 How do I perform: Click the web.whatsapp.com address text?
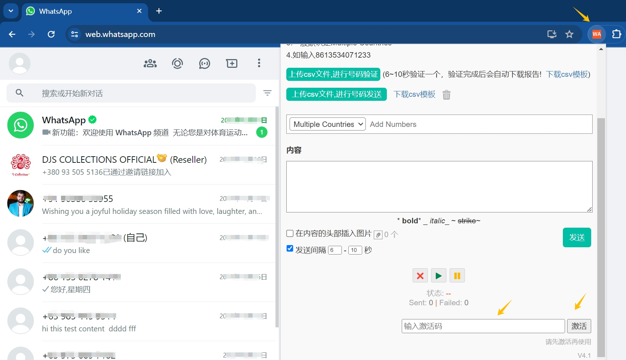click(120, 34)
